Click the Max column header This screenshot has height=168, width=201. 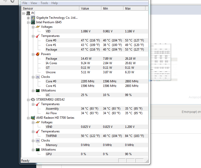tap(135, 8)
